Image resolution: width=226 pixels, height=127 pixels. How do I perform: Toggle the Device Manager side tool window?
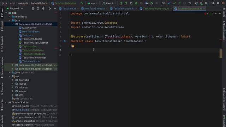point(224,30)
